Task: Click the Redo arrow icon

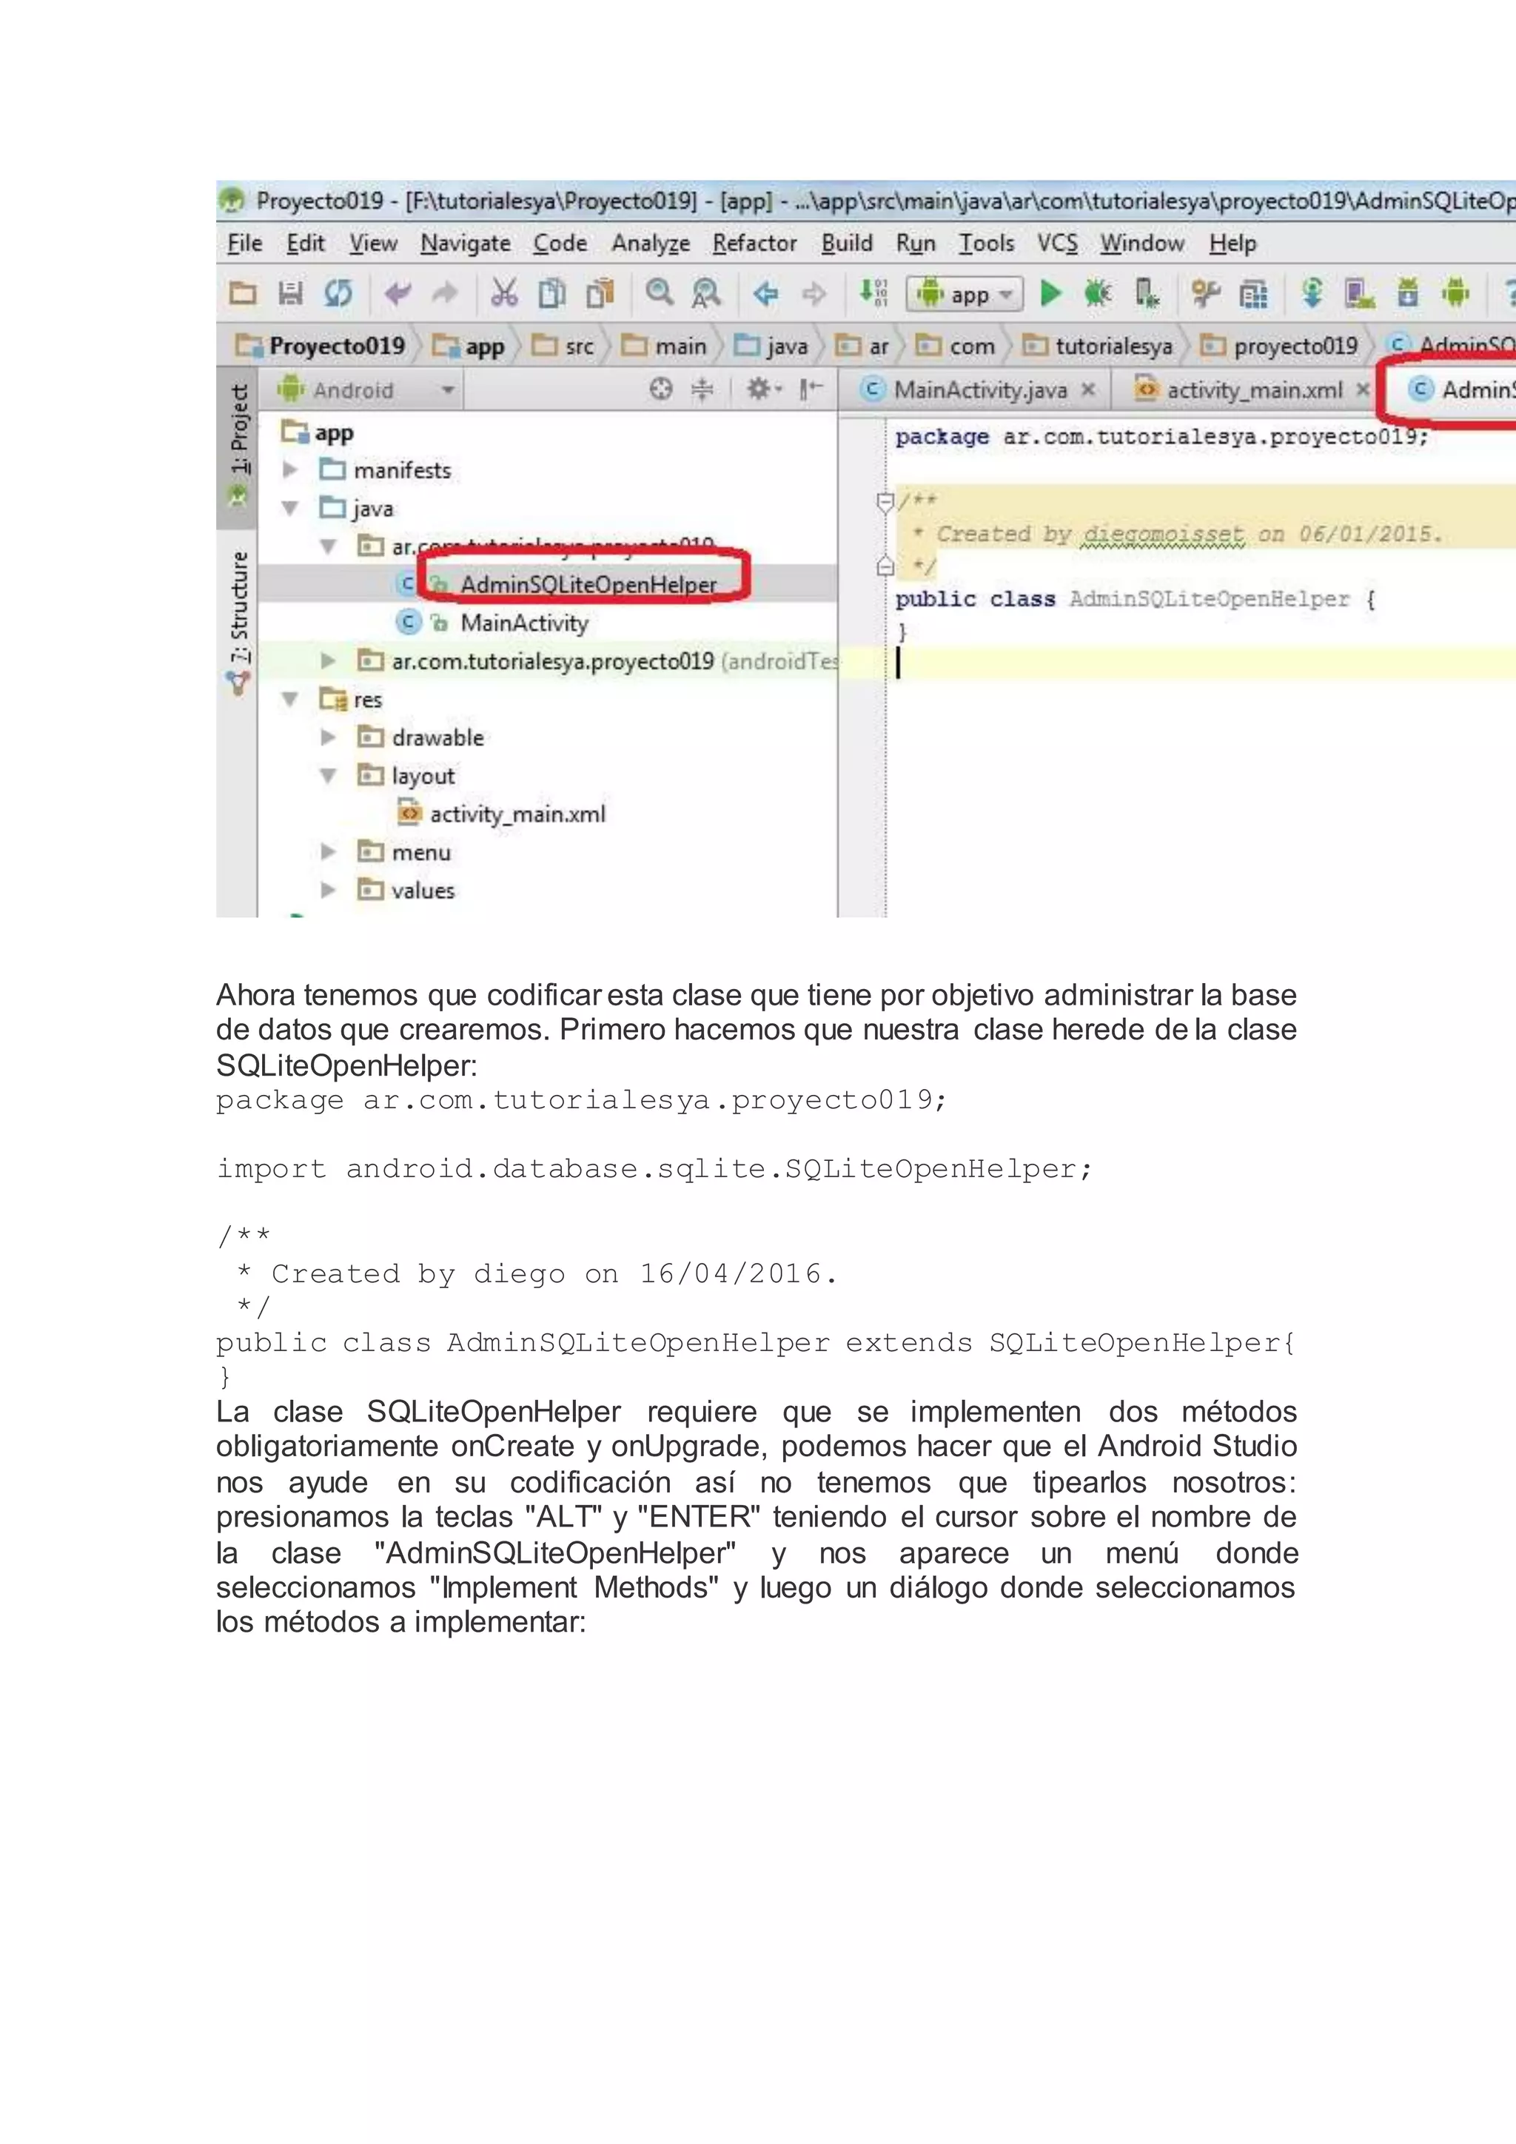Action: click(x=444, y=294)
